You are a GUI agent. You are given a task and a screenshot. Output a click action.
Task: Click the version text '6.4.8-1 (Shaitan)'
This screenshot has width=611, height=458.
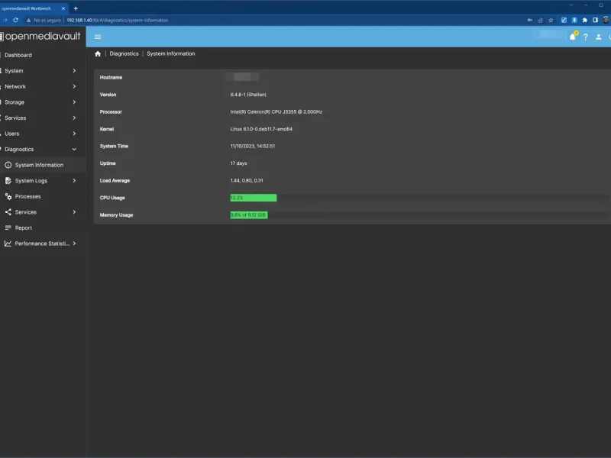click(248, 95)
